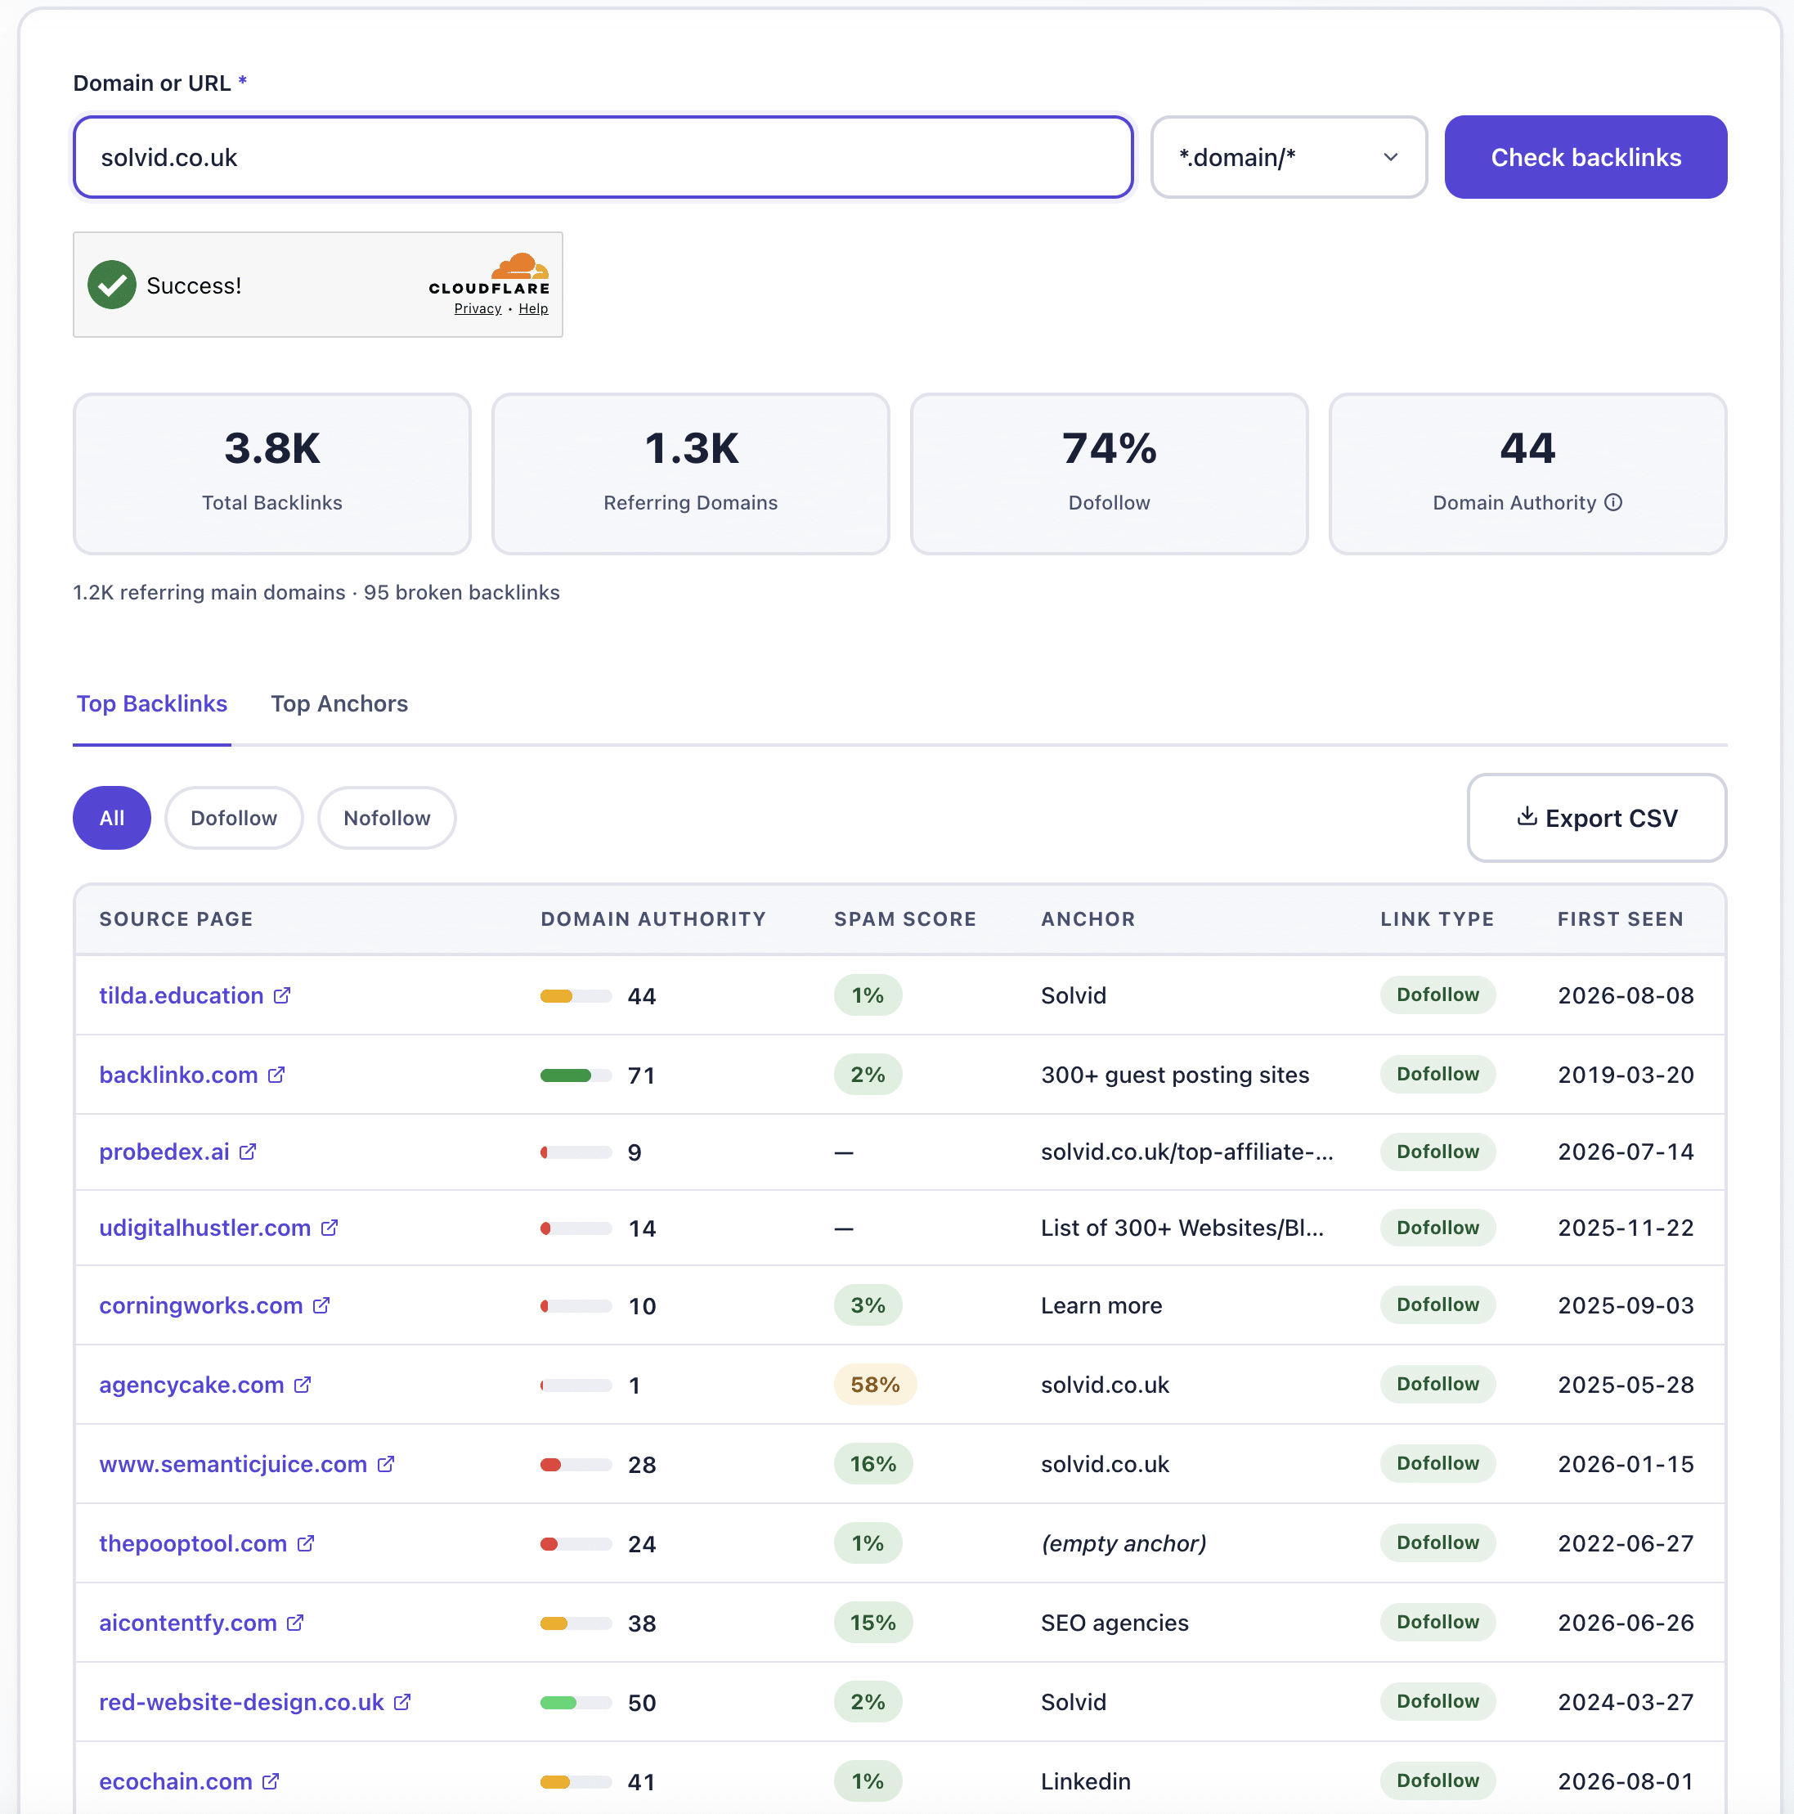Open the aicontentfy.com source link
The height and width of the screenshot is (1814, 1794).
point(188,1623)
